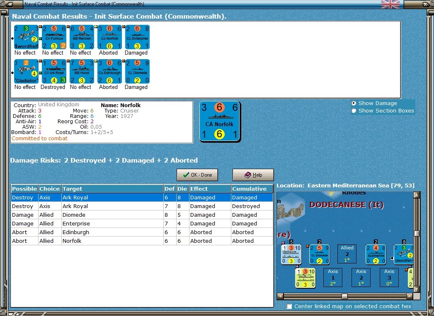Click the map horizontal scrollbar thumb
Screen dimensions: 434x316
tap(344, 296)
